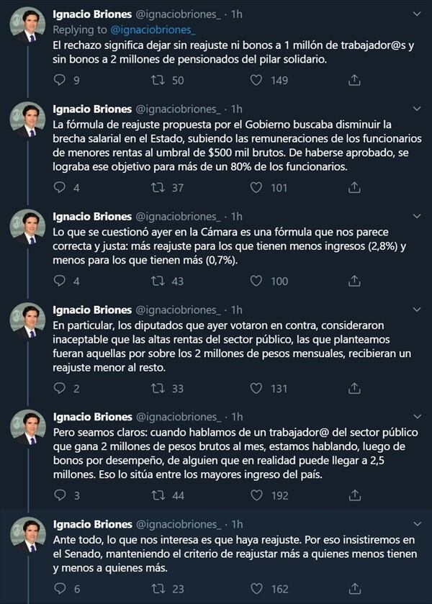Like the tweet with 149 likes
The image size is (432, 604).
256,80
